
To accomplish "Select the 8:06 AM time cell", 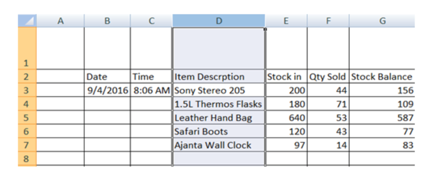I will click(x=152, y=90).
